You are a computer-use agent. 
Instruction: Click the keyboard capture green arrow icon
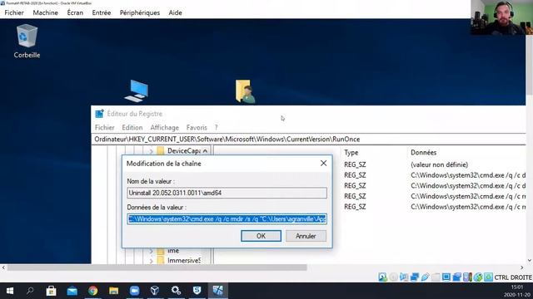pos(489,277)
